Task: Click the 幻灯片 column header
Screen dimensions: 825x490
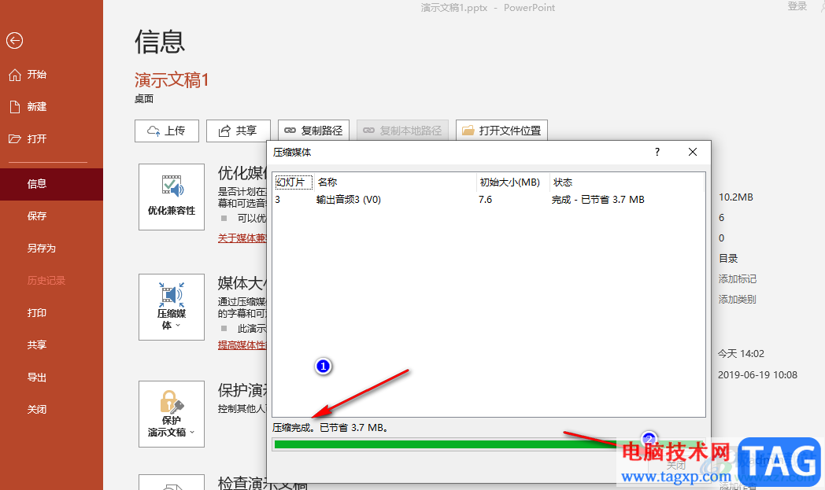Action: [x=294, y=182]
